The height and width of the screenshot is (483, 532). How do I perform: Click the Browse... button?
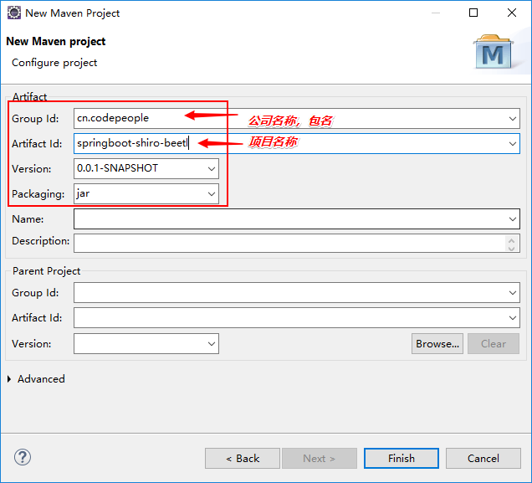437,343
